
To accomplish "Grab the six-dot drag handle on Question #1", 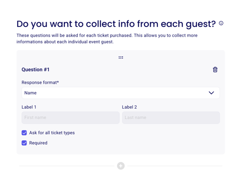I will coord(121,57).
